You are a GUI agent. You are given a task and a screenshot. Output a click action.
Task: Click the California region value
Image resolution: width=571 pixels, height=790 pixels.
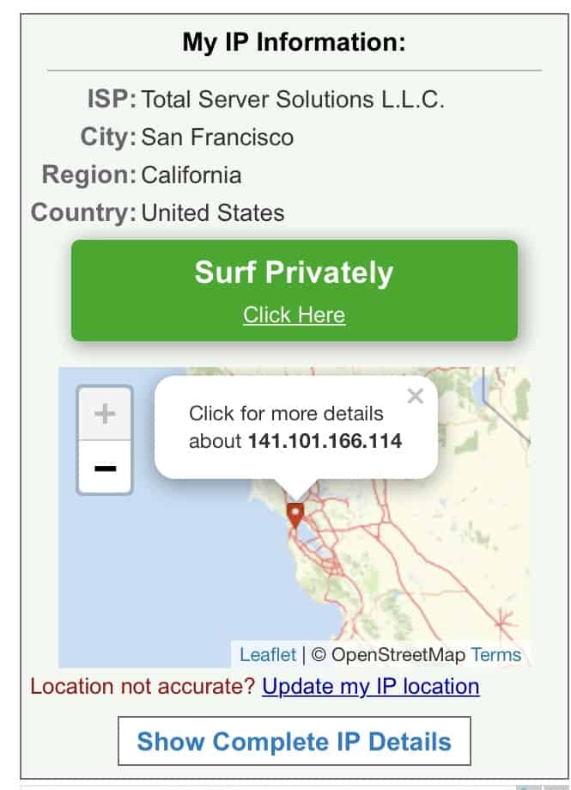pyautogui.click(x=191, y=175)
